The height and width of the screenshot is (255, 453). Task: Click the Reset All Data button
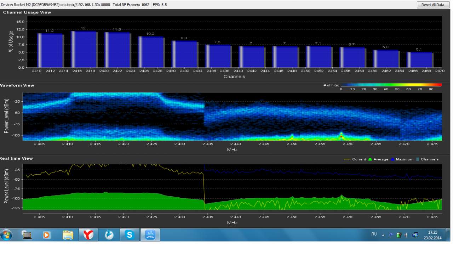point(432,5)
